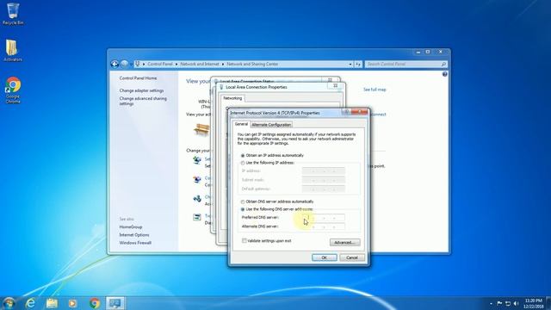
Task: Launch Google Chrome from desktop shortcut
Action: pos(13,90)
